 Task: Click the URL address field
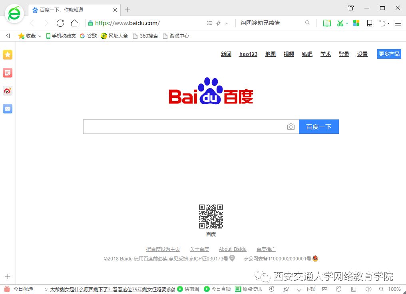point(145,23)
